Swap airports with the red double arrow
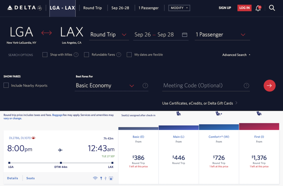Viewport: 283px width, 186px height. coord(46,33)
